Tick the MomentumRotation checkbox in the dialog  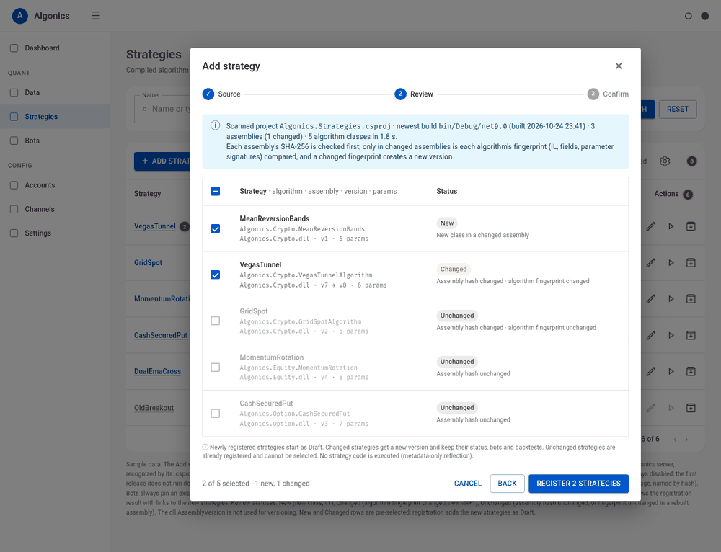(x=215, y=368)
